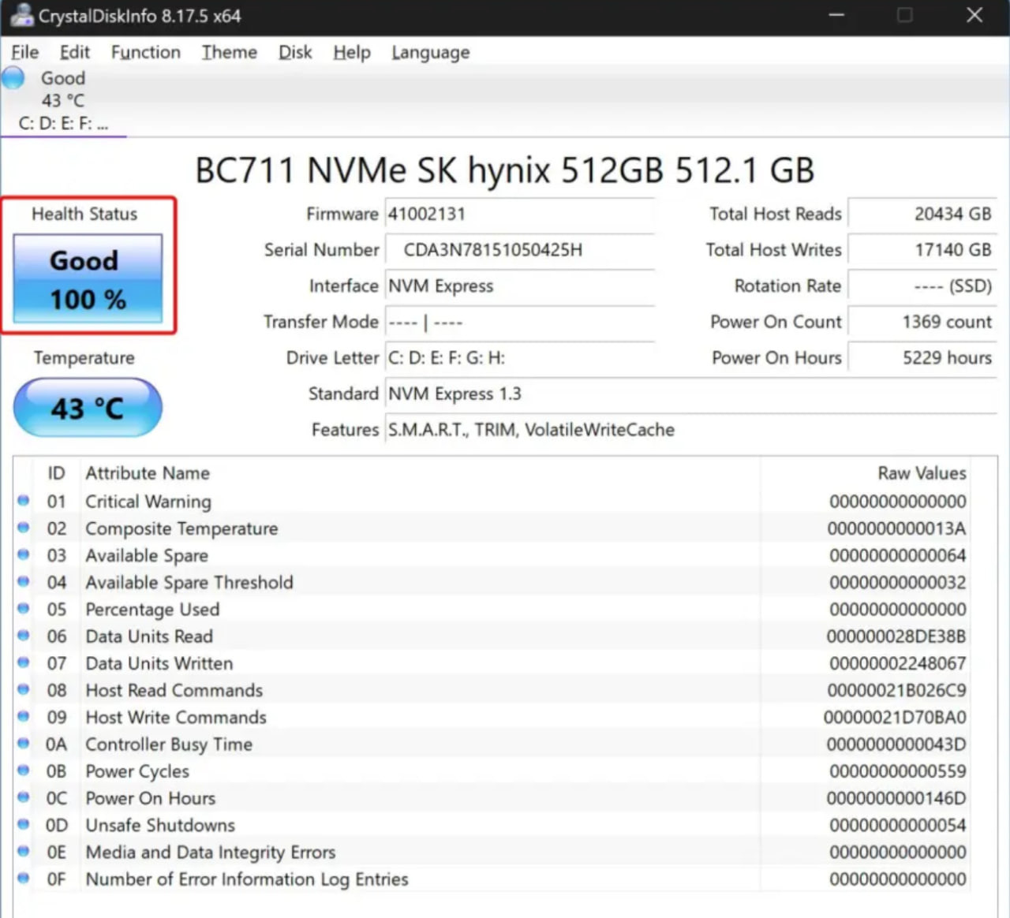
Task: Open the Language menu
Action: tap(430, 52)
